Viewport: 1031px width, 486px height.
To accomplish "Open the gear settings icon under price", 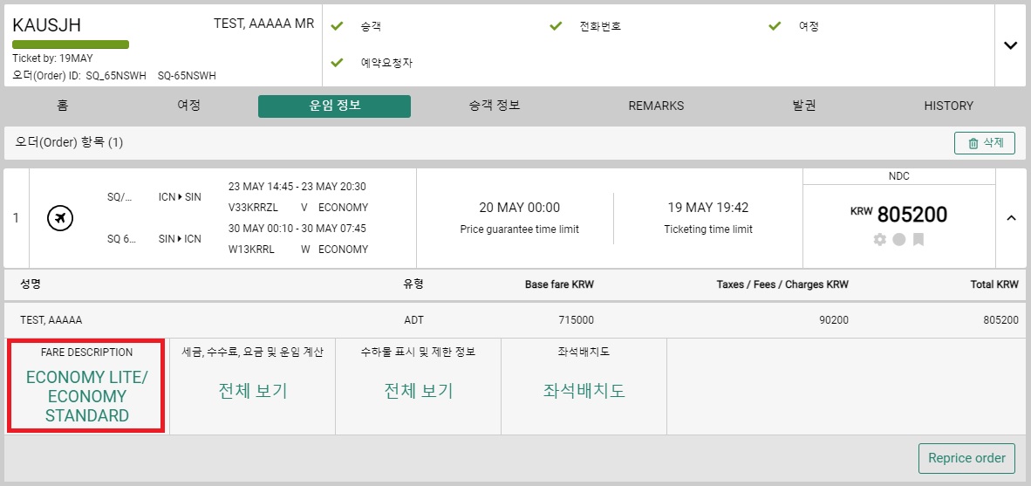I will pyautogui.click(x=880, y=240).
